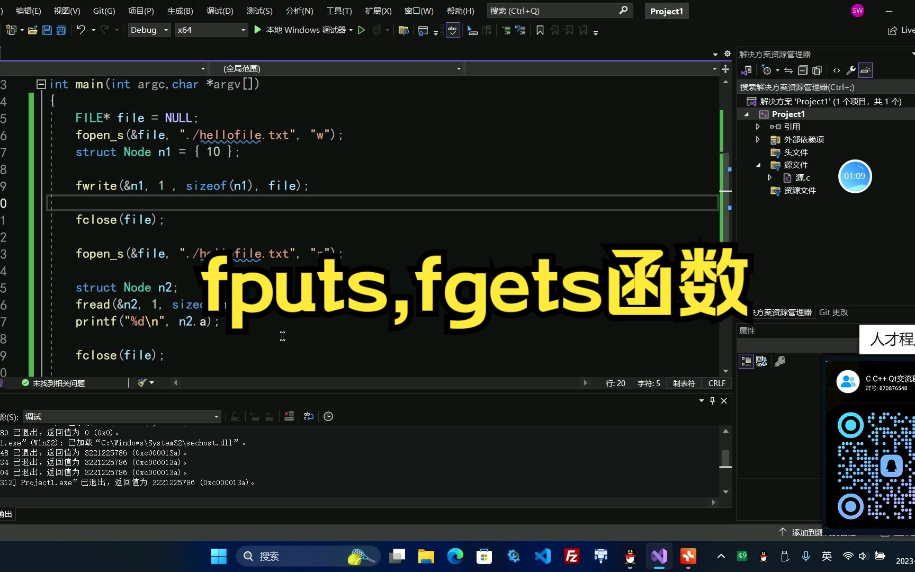Collapse all in Solution Explorer toolbar
915x572 pixels.
(803, 70)
